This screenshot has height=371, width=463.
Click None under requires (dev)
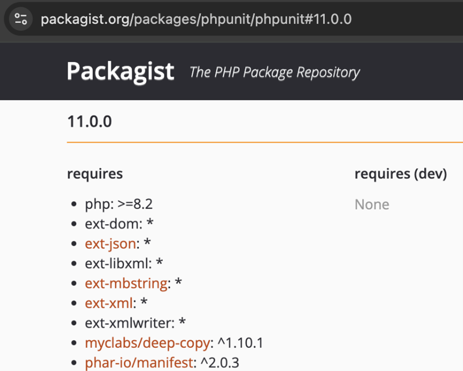(x=372, y=204)
